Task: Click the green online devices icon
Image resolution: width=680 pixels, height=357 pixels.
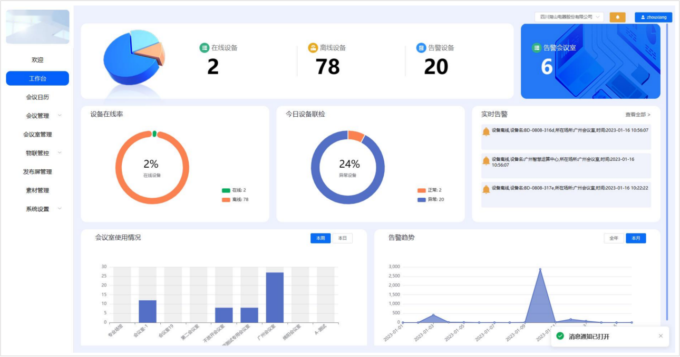Action: coord(205,48)
